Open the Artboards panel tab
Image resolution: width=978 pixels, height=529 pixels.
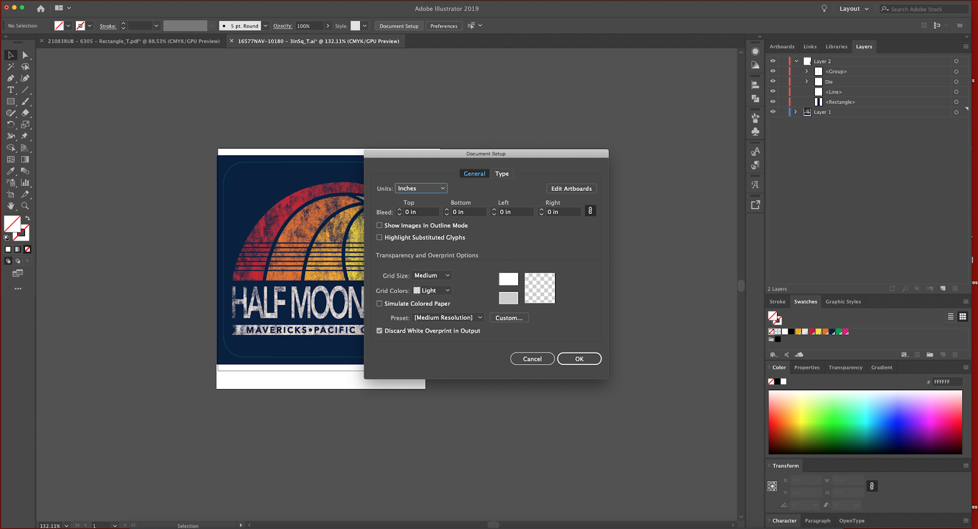point(782,46)
